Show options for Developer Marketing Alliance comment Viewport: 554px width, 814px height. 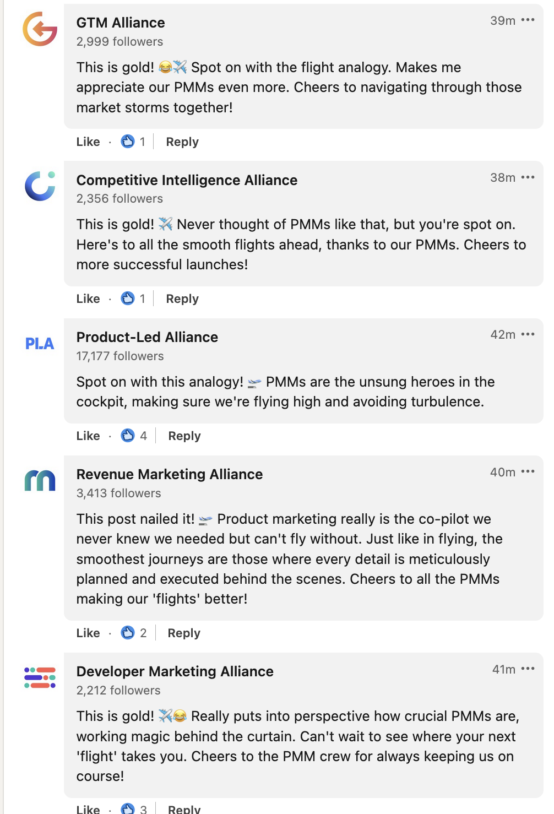[528, 669]
